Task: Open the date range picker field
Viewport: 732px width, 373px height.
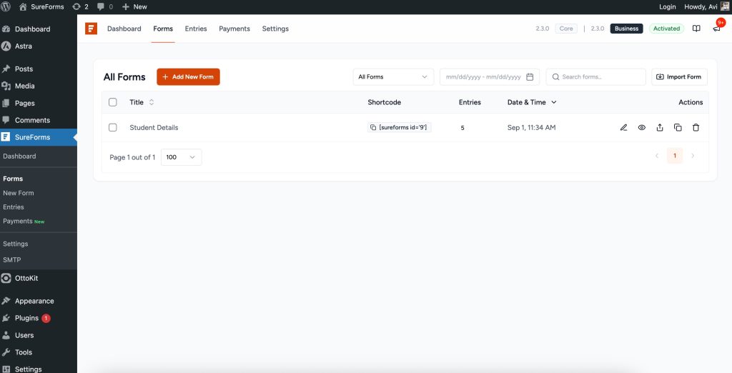Action: (489, 77)
